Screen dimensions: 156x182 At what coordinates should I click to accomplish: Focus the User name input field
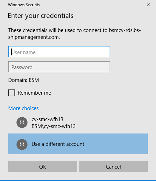pos(59,52)
